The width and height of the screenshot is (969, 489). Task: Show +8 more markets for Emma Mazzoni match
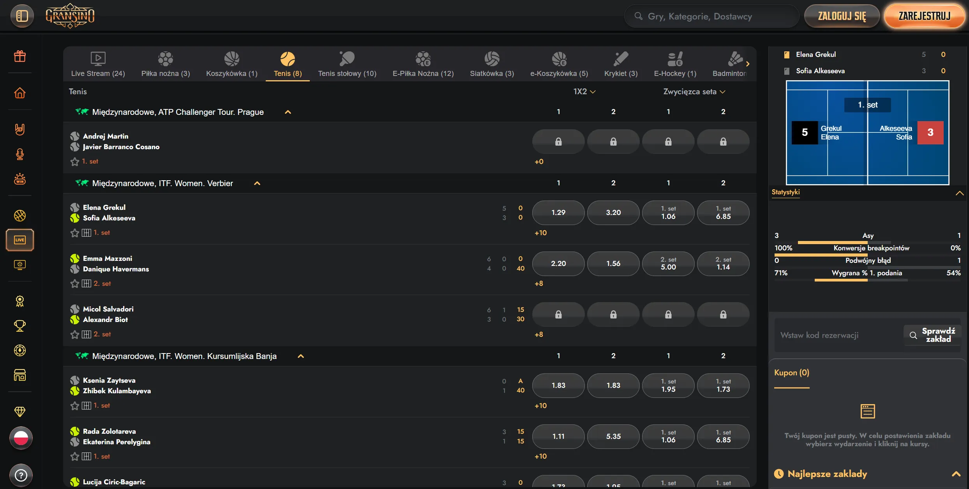539,283
